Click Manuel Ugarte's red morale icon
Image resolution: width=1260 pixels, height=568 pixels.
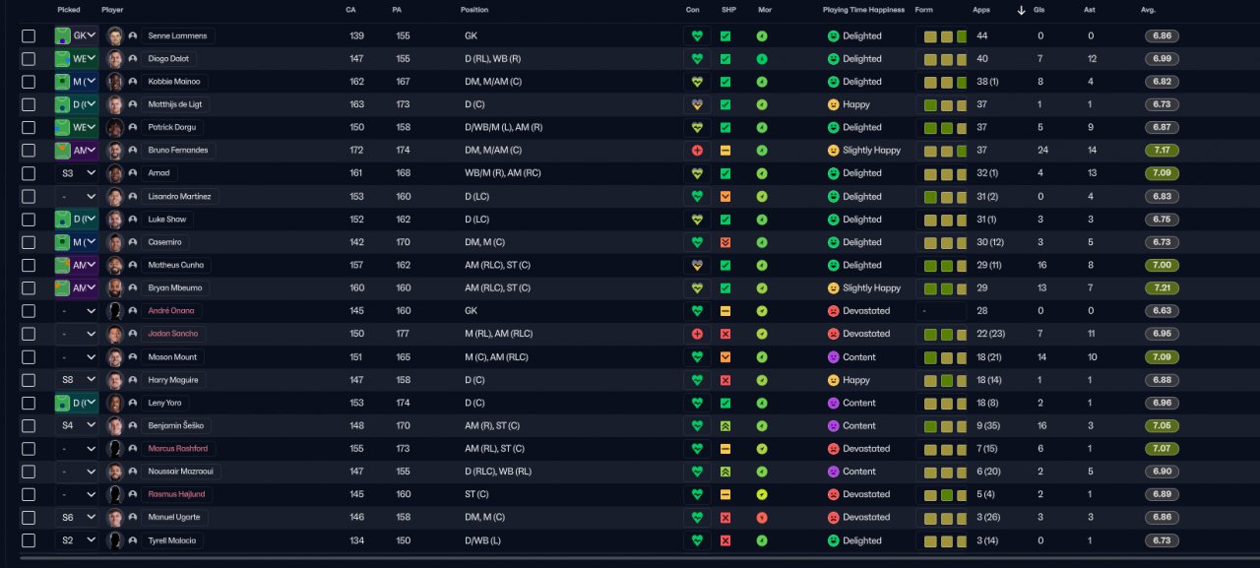tap(762, 517)
